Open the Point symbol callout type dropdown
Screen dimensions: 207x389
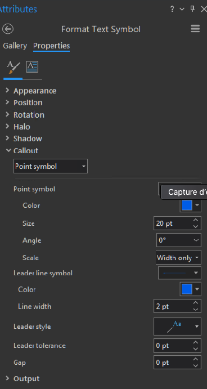pyautogui.click(x=51, y=166)
